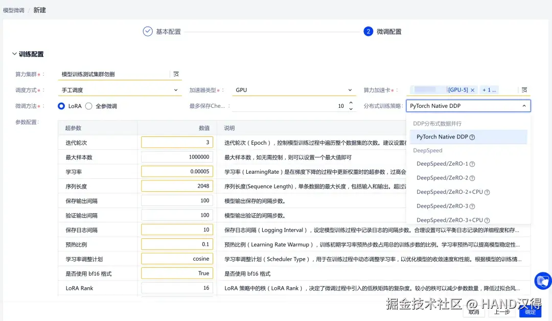Choose DeepSpeed/ZeRO-2 option

pyautogui.click(x=468, y=178)
